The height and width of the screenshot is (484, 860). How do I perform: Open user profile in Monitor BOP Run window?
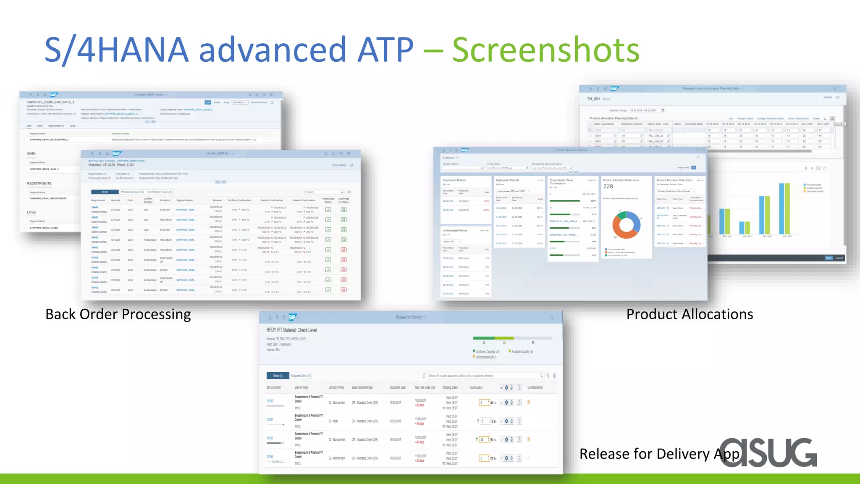(92, 153)
